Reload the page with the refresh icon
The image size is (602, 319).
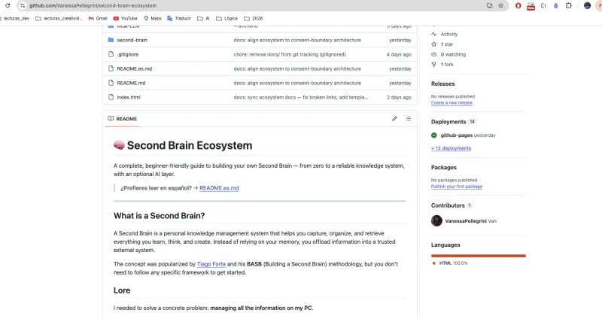coord(8,5)
